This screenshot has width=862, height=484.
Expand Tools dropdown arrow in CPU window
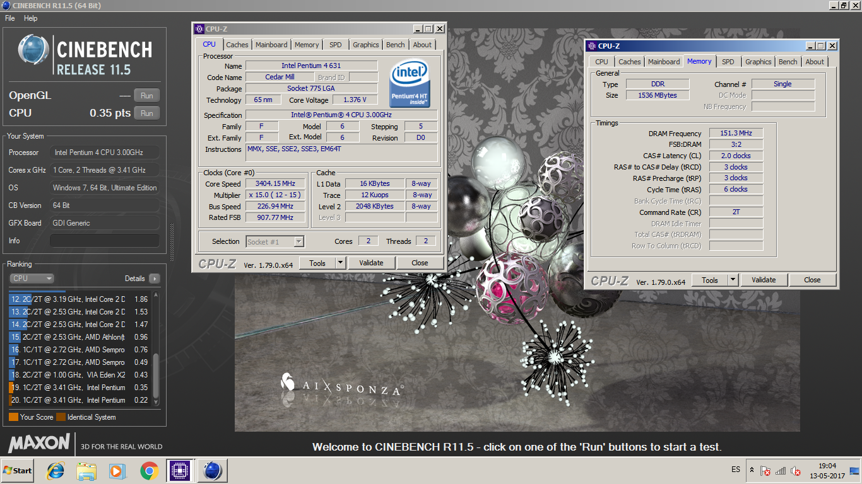coord(340,263)
